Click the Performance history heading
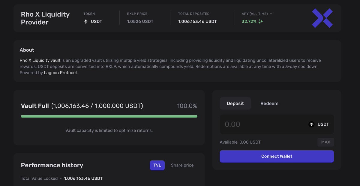This screenshot has height=186, width=360. 52,165
